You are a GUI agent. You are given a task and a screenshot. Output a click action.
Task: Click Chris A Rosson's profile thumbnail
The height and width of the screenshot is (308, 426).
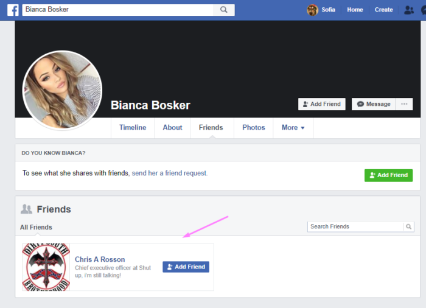coord(46,267)
